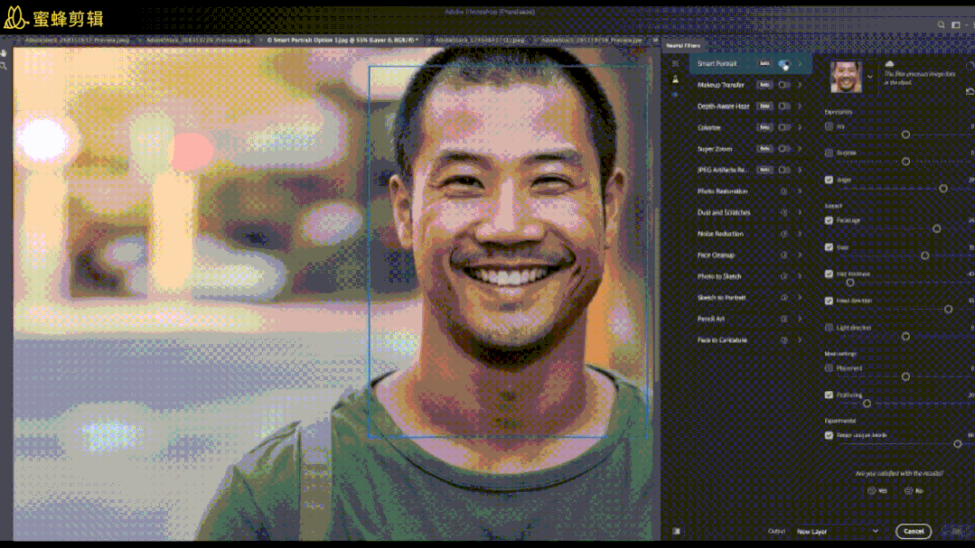Viewport: 975px width, 548px height.
Task: Click the cloud processing icon
Action: pyautogui.click(x=889, y=64)
